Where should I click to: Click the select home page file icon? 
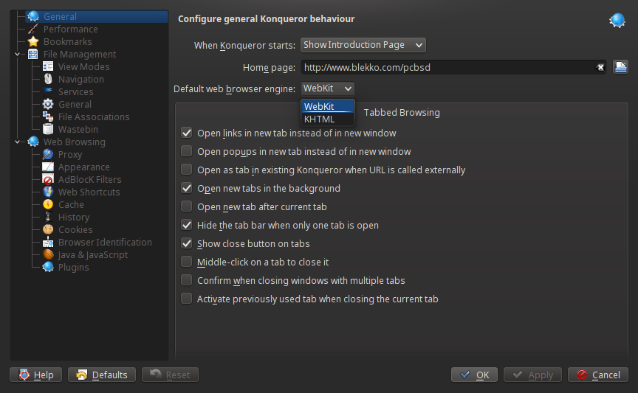620,67
